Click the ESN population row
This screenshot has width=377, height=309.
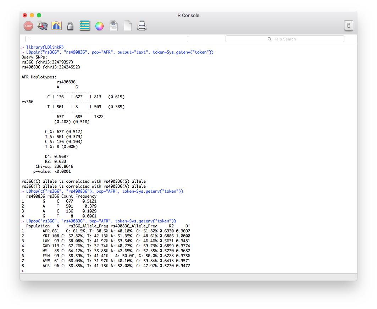pos(106,256)
